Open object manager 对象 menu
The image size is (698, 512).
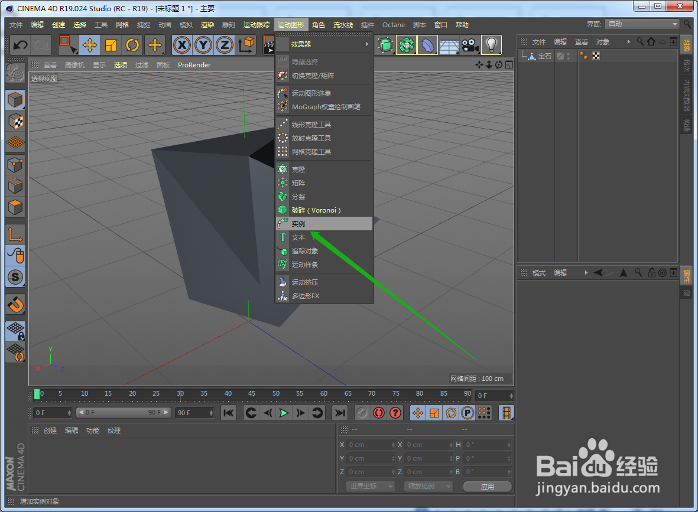click(603, 42)
